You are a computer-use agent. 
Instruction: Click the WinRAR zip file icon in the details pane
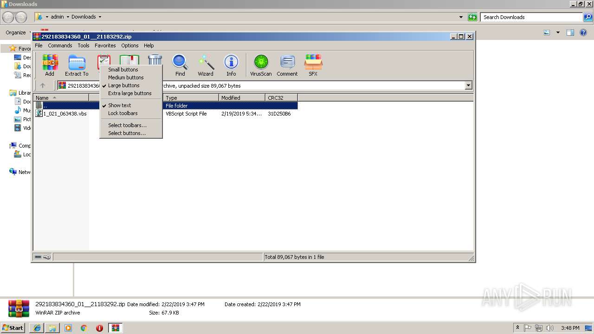click(x=19, y=308)
